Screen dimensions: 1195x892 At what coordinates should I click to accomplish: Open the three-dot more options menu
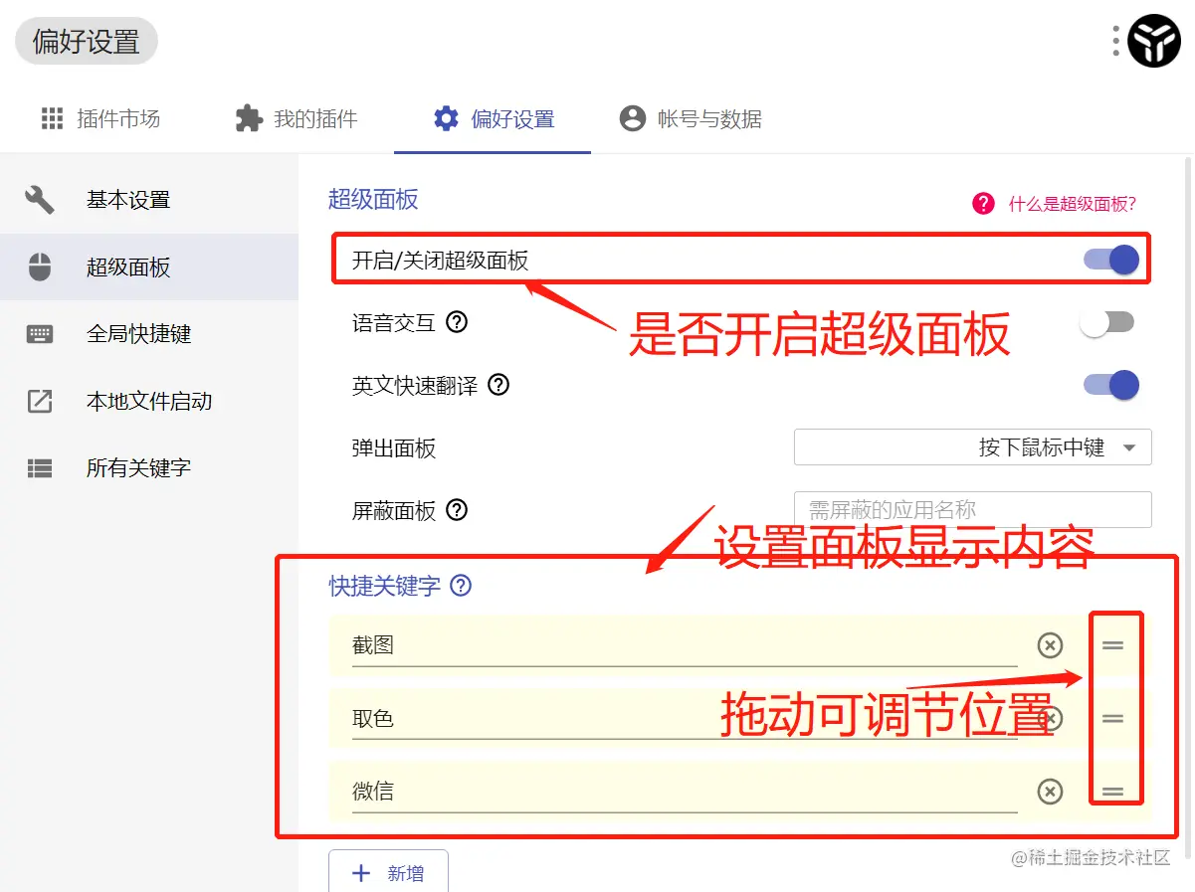coord(1116,41)
